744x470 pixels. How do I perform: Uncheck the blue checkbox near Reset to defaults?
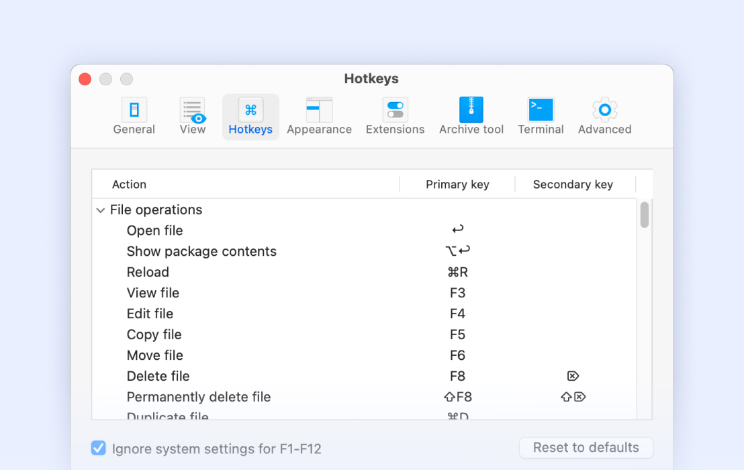(98, 447)
